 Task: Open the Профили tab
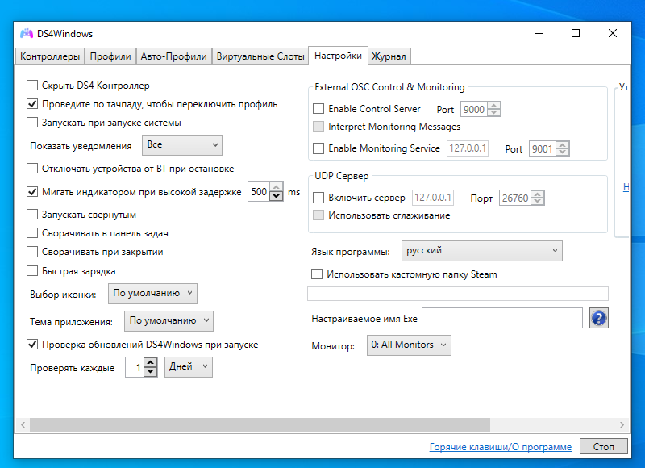[x=110, y=56]
